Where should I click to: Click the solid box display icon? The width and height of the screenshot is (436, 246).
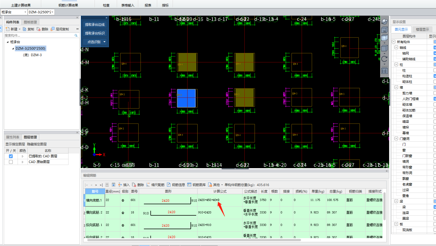tap(385, 49)
